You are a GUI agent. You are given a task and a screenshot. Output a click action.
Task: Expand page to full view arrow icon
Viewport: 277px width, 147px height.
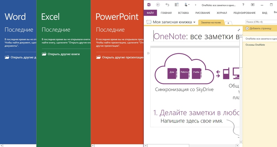click(239, 30)
